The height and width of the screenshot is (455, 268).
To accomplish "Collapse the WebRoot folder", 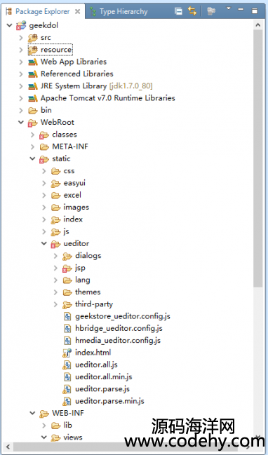I will (21, 122).
